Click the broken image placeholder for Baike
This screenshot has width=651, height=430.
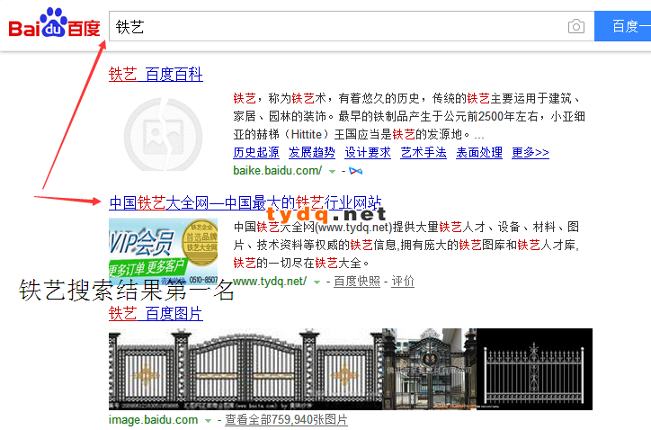click(163, 134)
